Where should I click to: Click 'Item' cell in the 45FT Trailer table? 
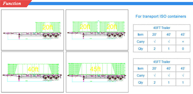pos(141,68)
